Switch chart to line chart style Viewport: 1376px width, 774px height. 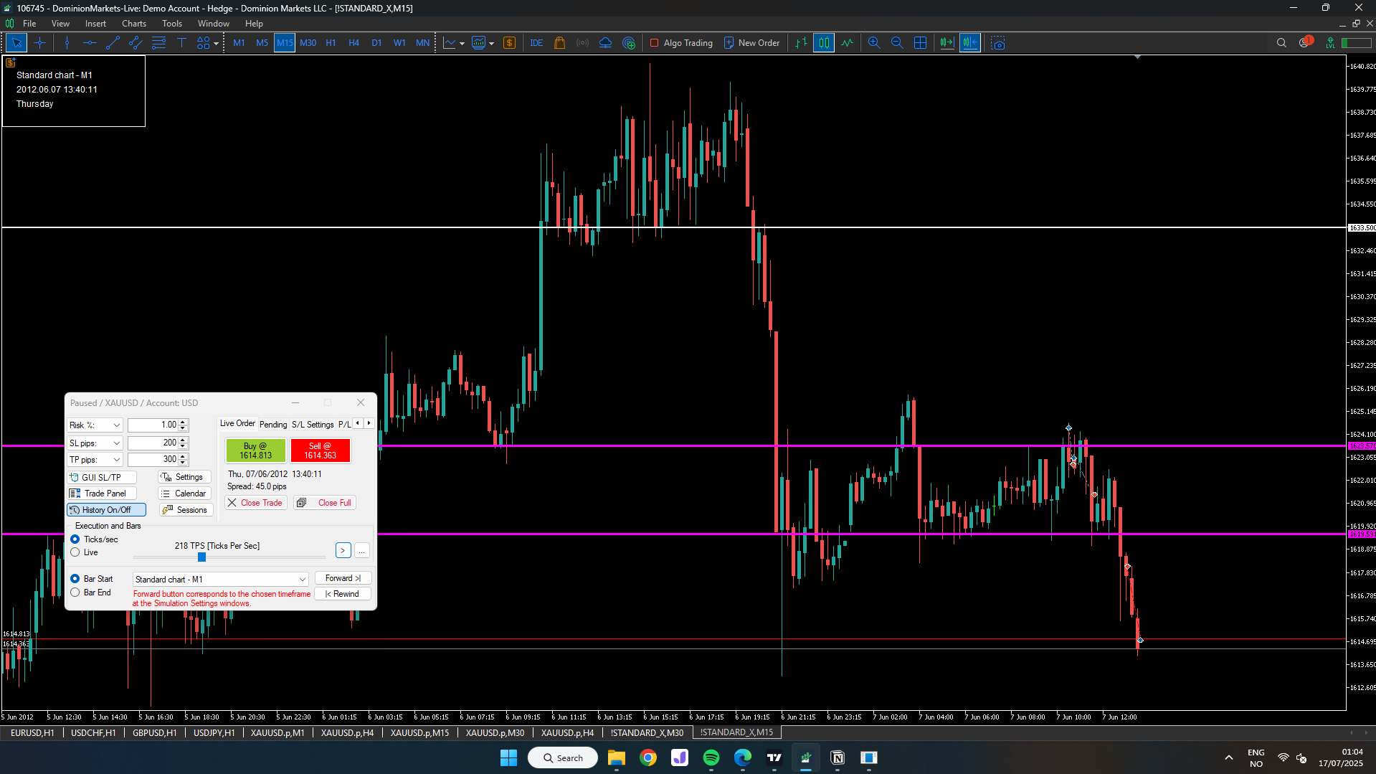[x=848, y=43]
